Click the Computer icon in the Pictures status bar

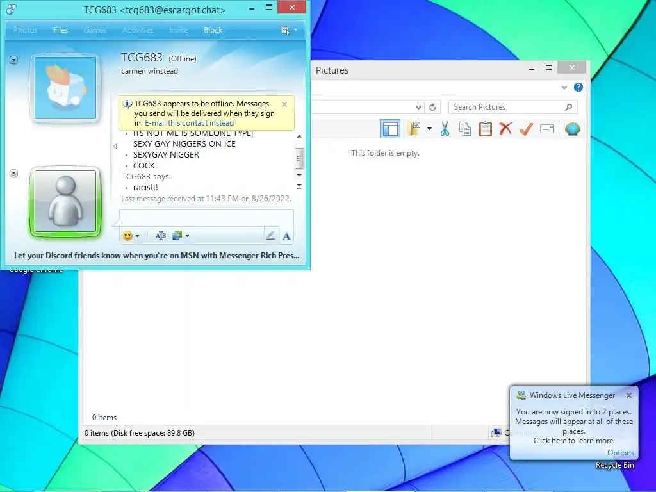[x=496, y=433]
